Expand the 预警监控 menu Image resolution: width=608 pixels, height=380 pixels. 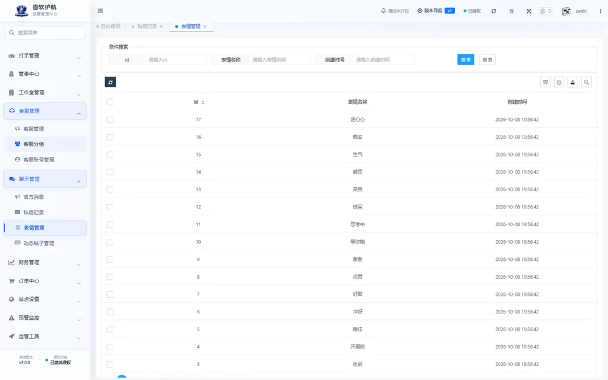point(45,318)
